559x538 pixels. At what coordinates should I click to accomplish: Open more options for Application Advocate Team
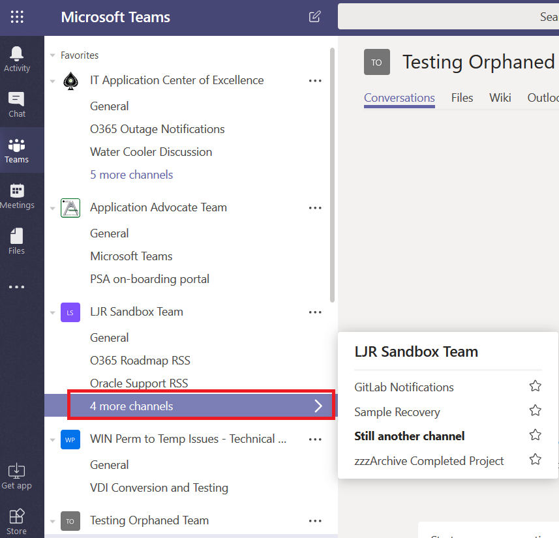point(315,208)
